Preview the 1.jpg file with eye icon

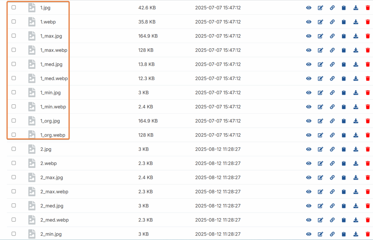[x=309, y=8]
